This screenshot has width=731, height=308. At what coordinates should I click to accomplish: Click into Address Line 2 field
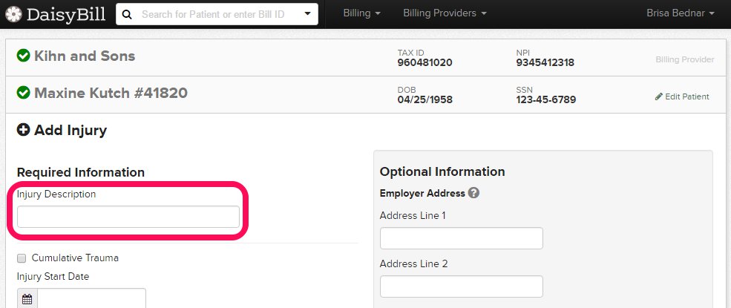point(462,286)
